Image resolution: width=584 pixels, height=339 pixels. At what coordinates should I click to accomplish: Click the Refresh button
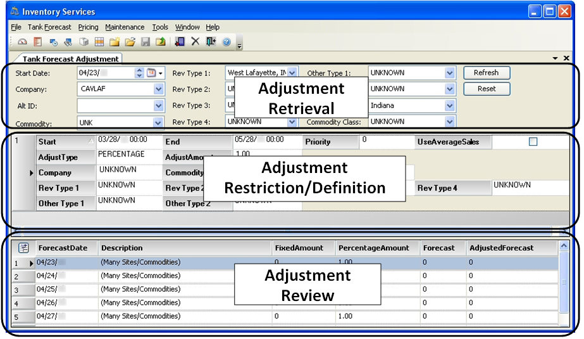[486, 73]
